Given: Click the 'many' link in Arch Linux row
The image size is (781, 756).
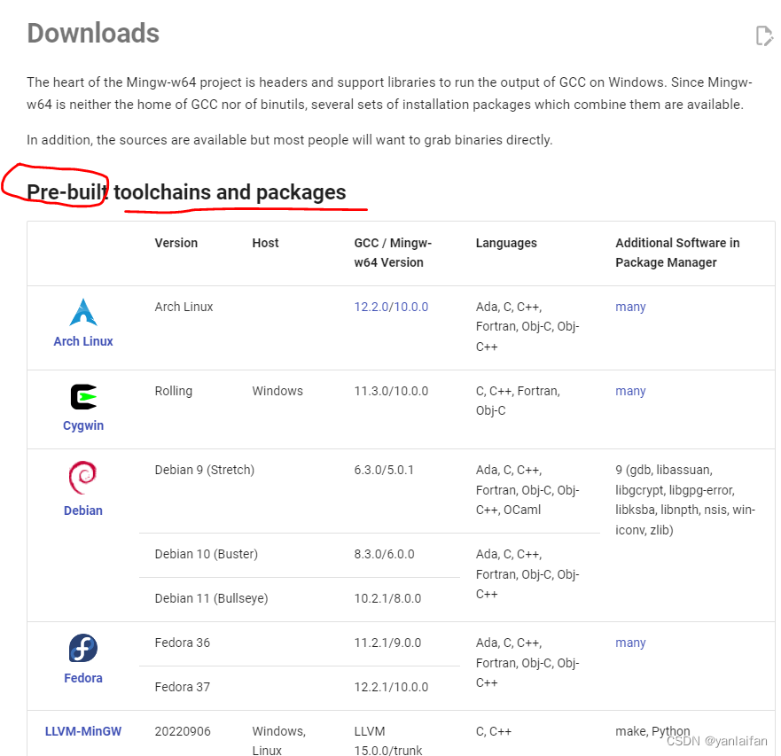Looking at the screenshot, I should [x=630, y=307].
